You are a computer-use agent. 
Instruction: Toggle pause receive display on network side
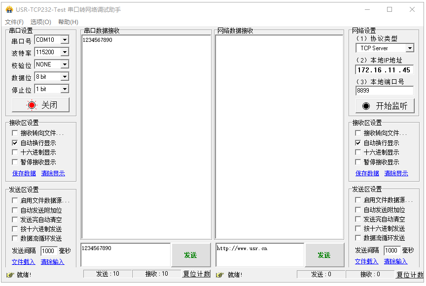[358, 162]
